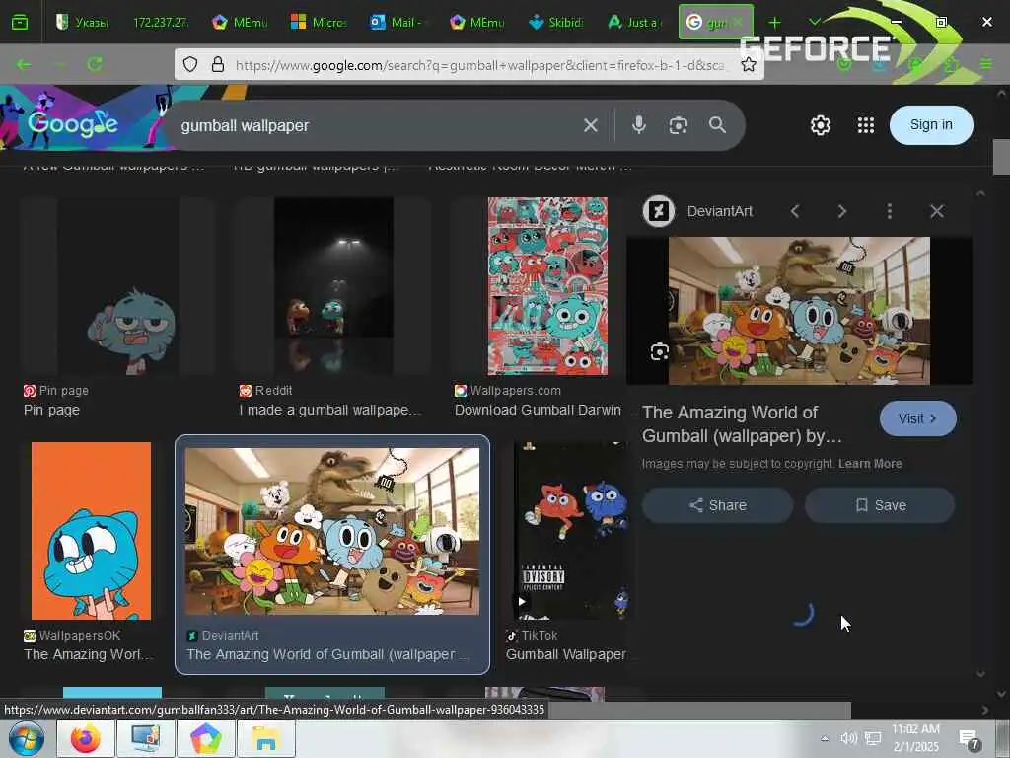Open the Firefox hamburger menu
Viewport: 1010px width, 758px height.
(986, 64)
